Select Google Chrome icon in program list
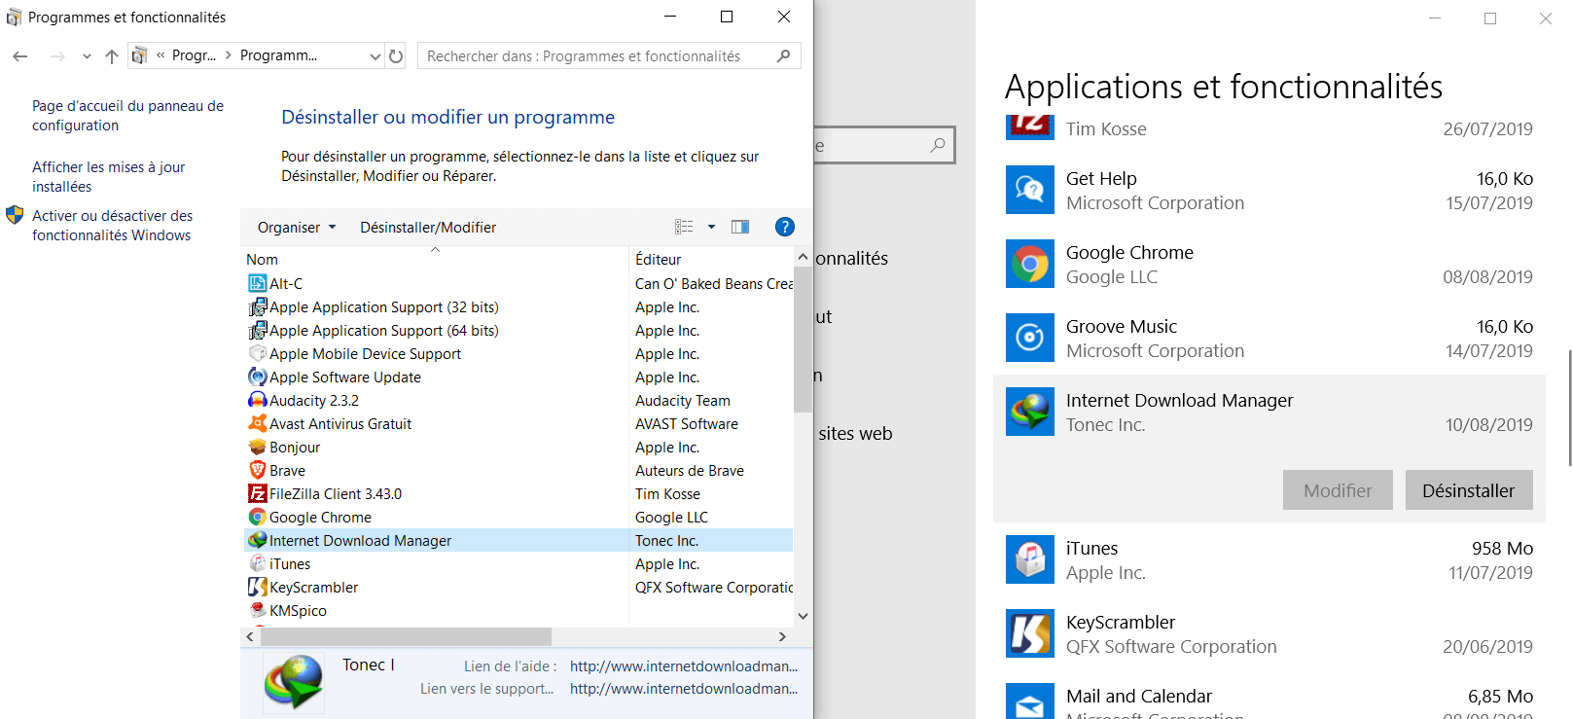 click(257, 517)
